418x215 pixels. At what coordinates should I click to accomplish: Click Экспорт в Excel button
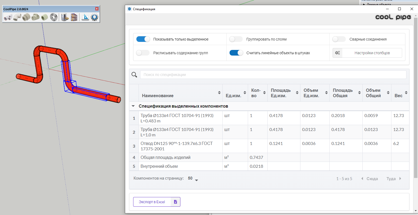(x=157, y=202)
